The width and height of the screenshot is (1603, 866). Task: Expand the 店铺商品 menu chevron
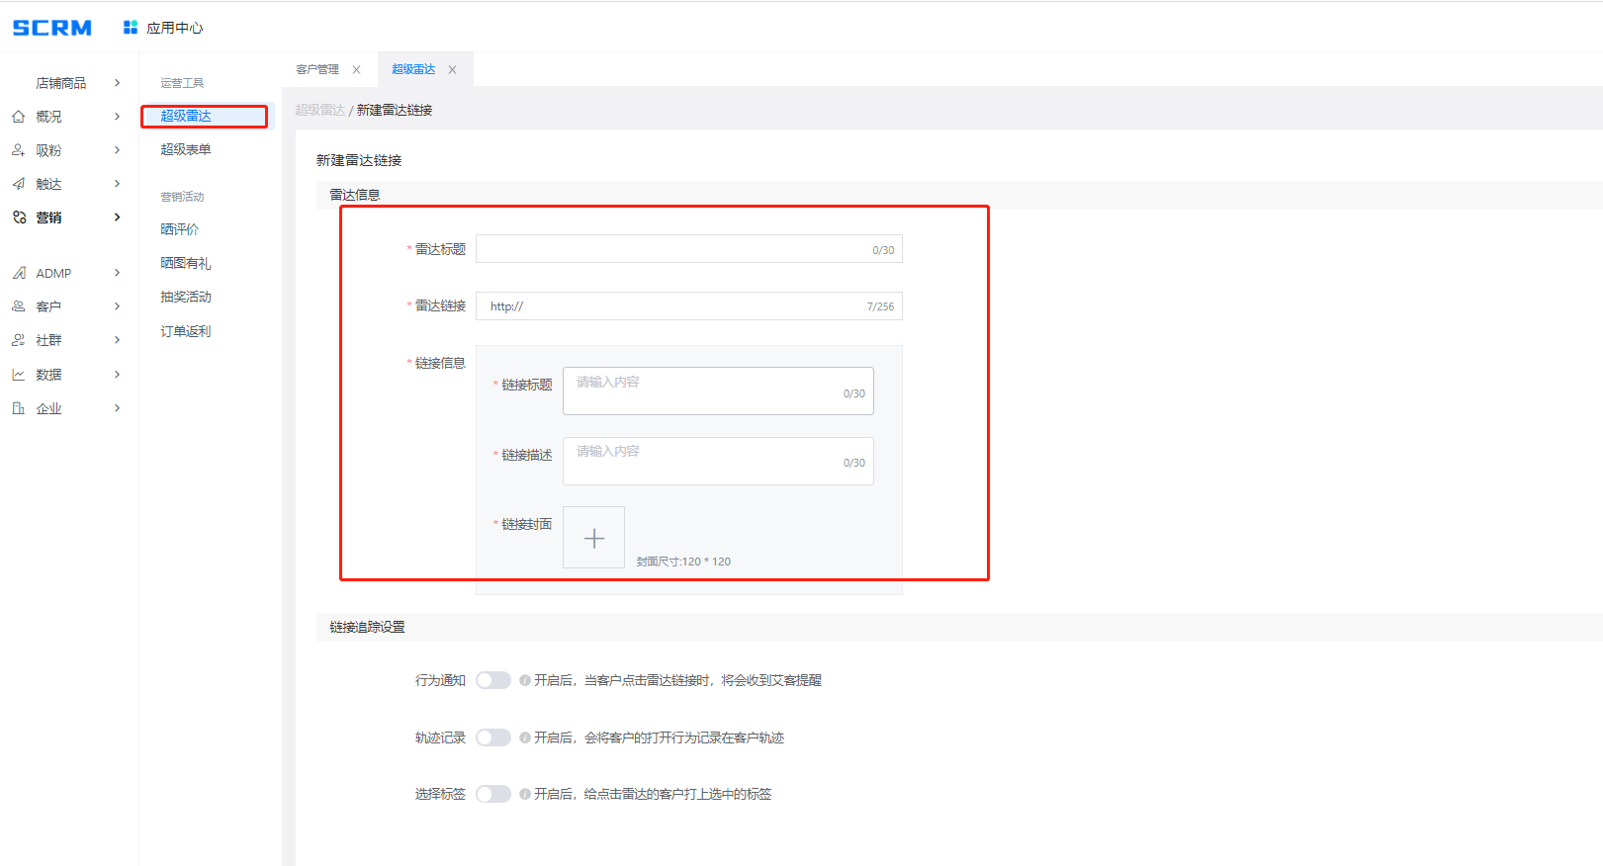pos(117,83)
